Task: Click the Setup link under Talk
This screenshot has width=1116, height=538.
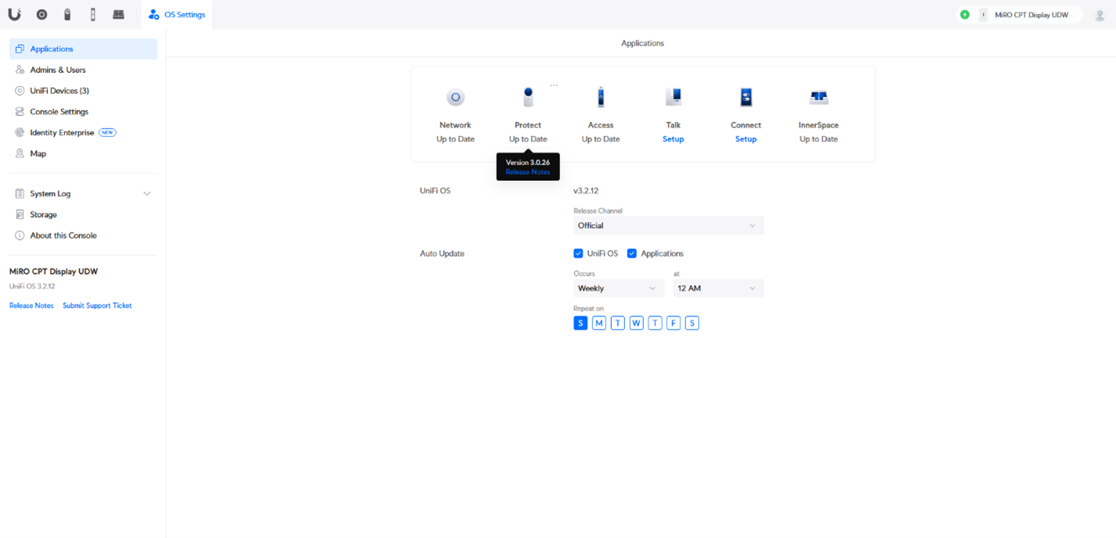Action: pos(673,139)
